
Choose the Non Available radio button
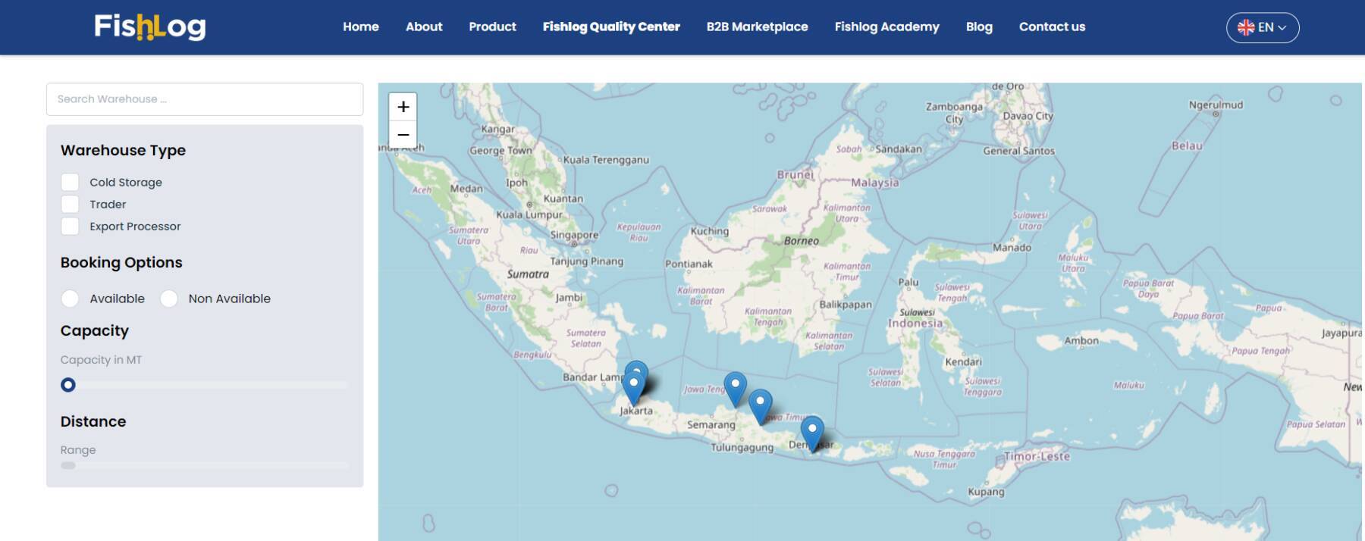point(169,299)
